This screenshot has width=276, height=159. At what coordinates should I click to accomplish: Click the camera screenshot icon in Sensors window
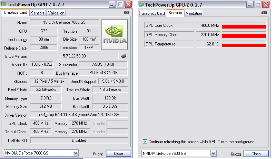tap(264, 13)
